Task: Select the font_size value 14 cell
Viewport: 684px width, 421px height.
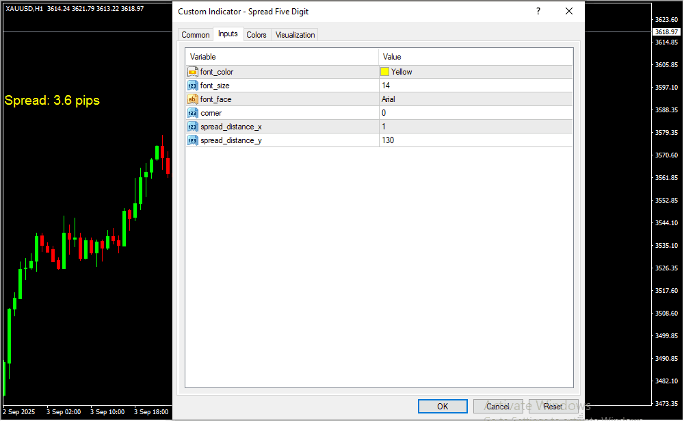Action: click(x=475, y=86)
